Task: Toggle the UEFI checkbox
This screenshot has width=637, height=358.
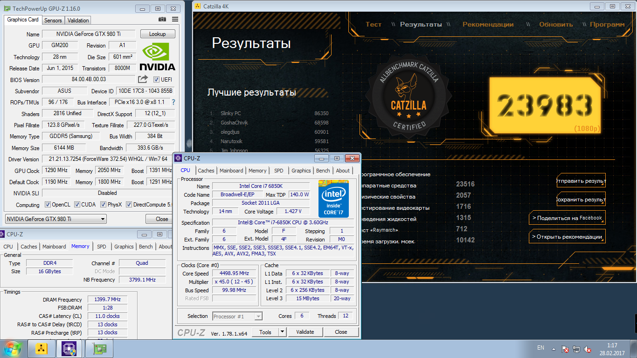Action: (x=156, y=80)
